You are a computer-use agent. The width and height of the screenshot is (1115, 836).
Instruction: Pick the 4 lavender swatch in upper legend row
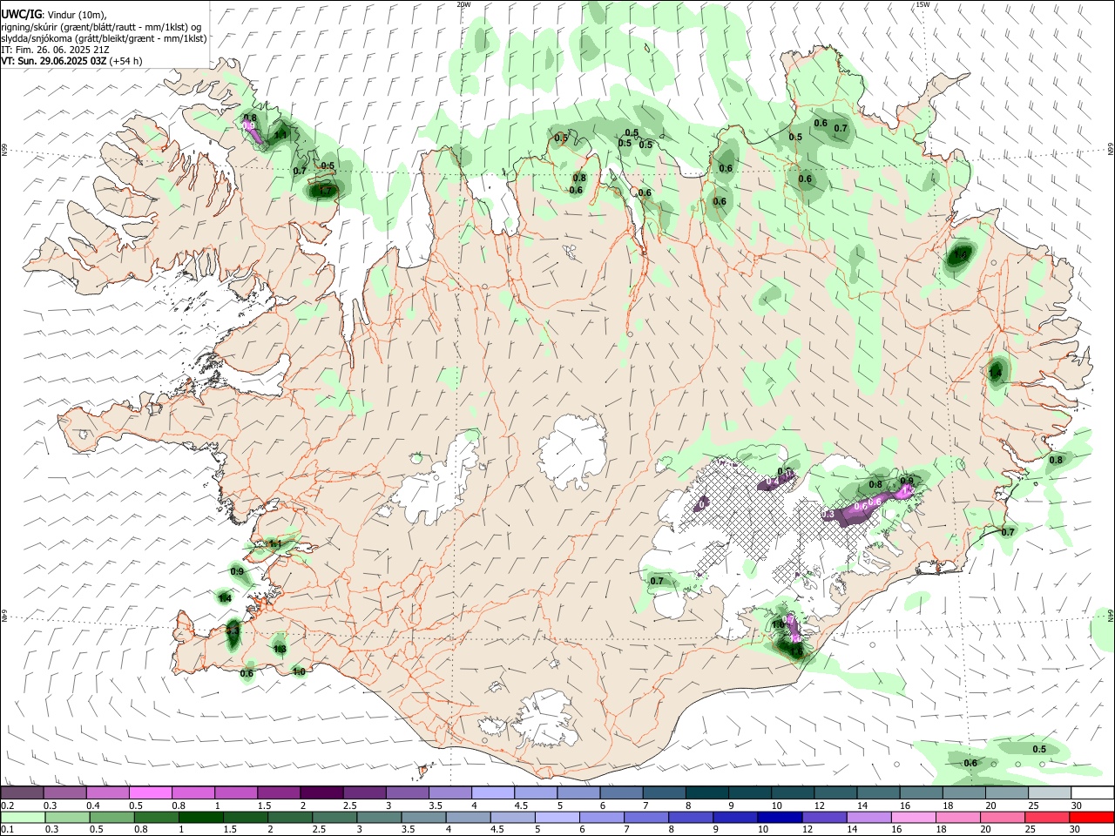[x=491, y=792]
